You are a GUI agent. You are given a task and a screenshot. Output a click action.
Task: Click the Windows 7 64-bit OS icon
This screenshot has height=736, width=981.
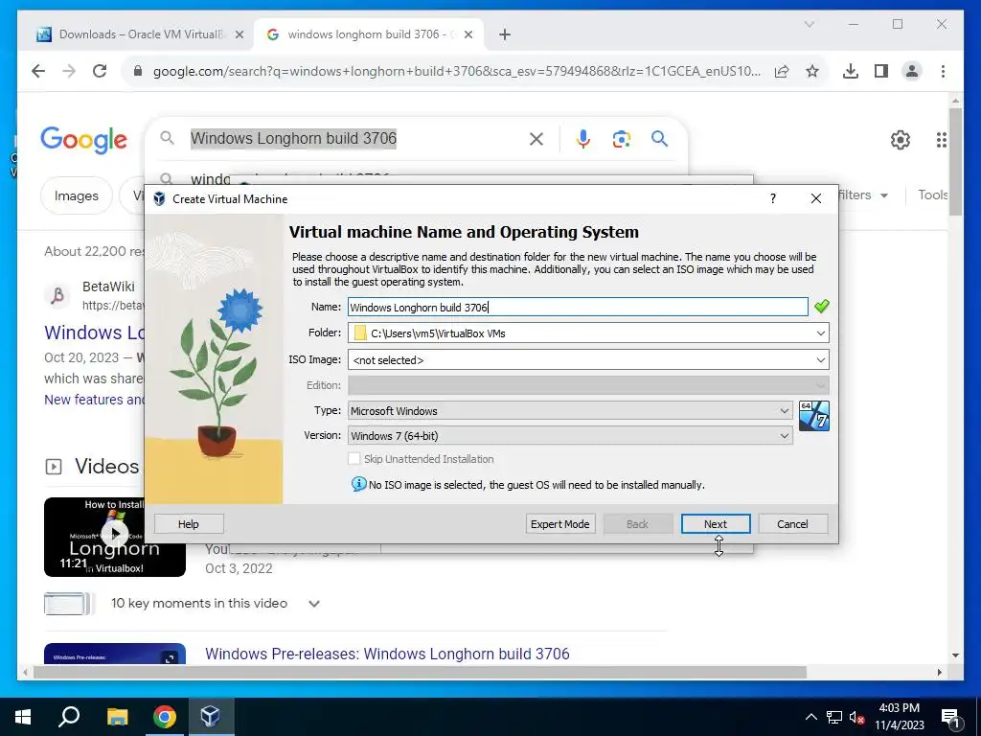[814, 416]
